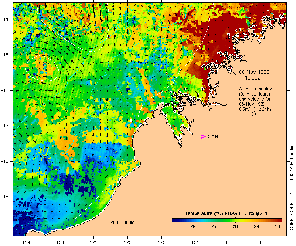
Task: Click the color bar value '27'
Action: click(x=214, y=227)
